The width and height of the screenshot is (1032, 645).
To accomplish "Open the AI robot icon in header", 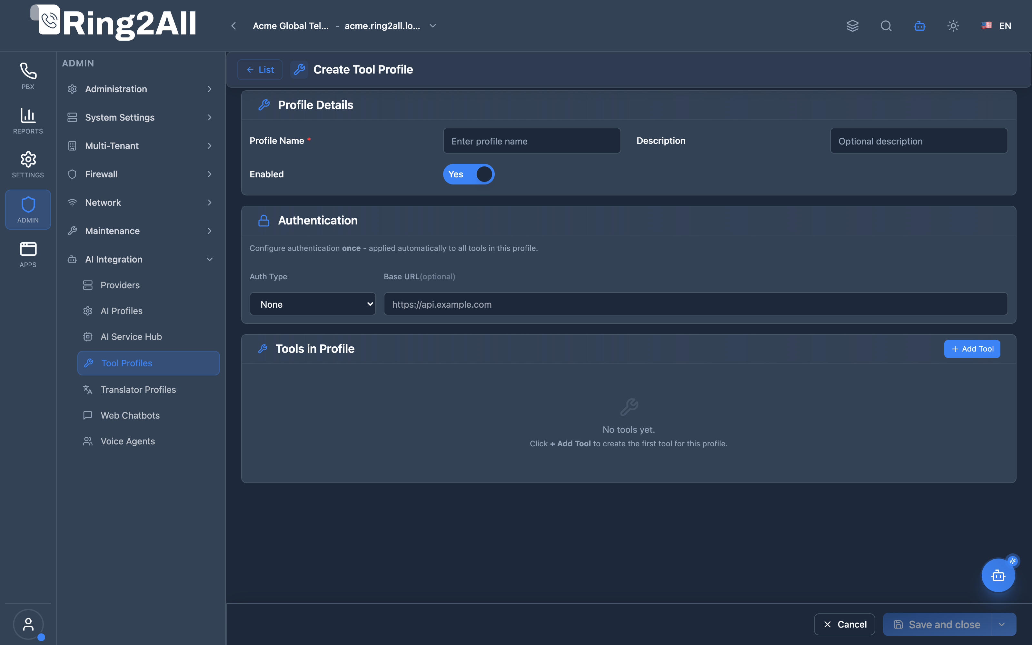I will pyautogui.click(x=919, y=25).
